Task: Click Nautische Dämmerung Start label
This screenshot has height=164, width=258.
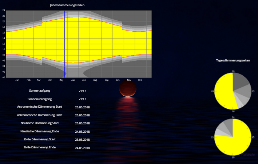Action: pyautogui.click(x=40, y=123)
